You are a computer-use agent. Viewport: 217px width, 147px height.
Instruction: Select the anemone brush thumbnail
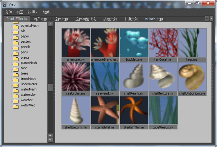pos(76,43)
